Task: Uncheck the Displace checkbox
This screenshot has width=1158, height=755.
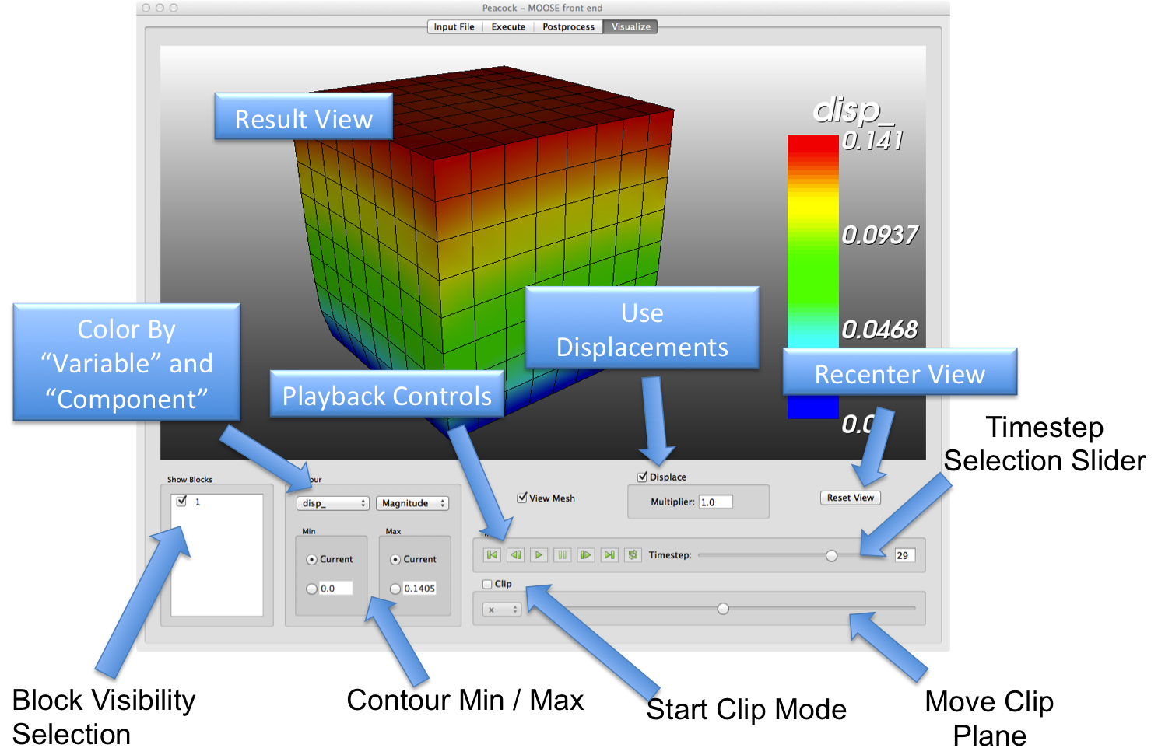Action: tap(643, 477)
